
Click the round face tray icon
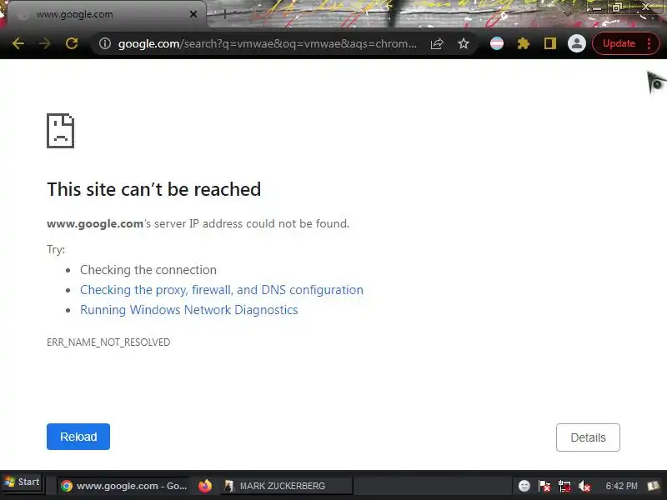coord(524,486)
